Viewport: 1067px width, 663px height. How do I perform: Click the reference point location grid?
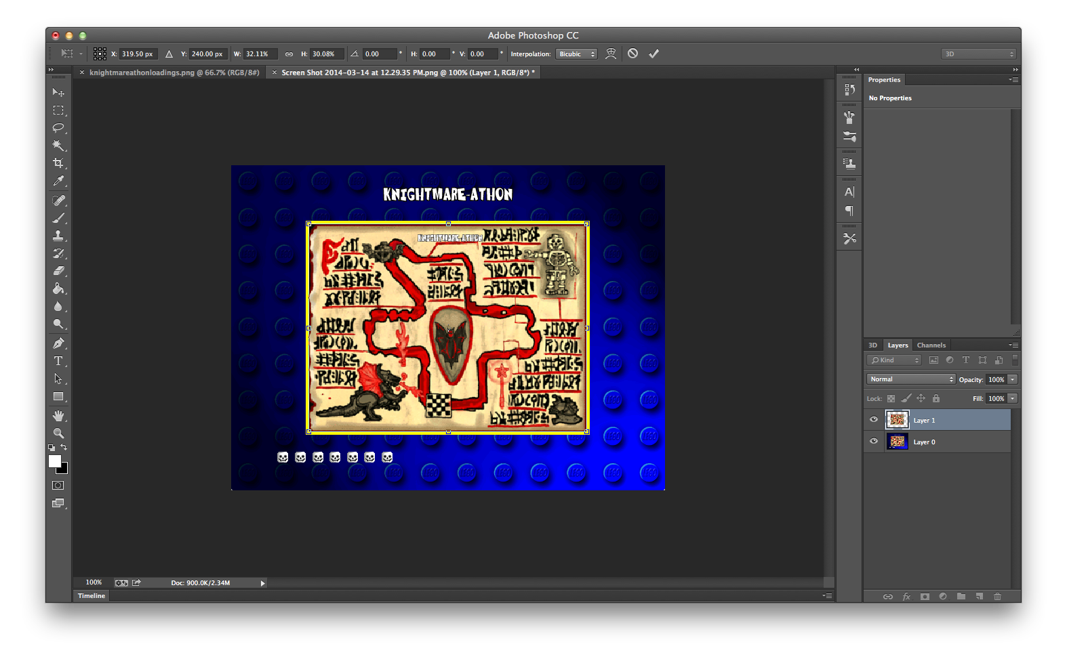100,54
